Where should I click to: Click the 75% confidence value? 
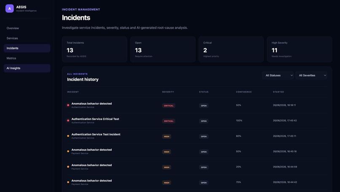pos(238,182)
